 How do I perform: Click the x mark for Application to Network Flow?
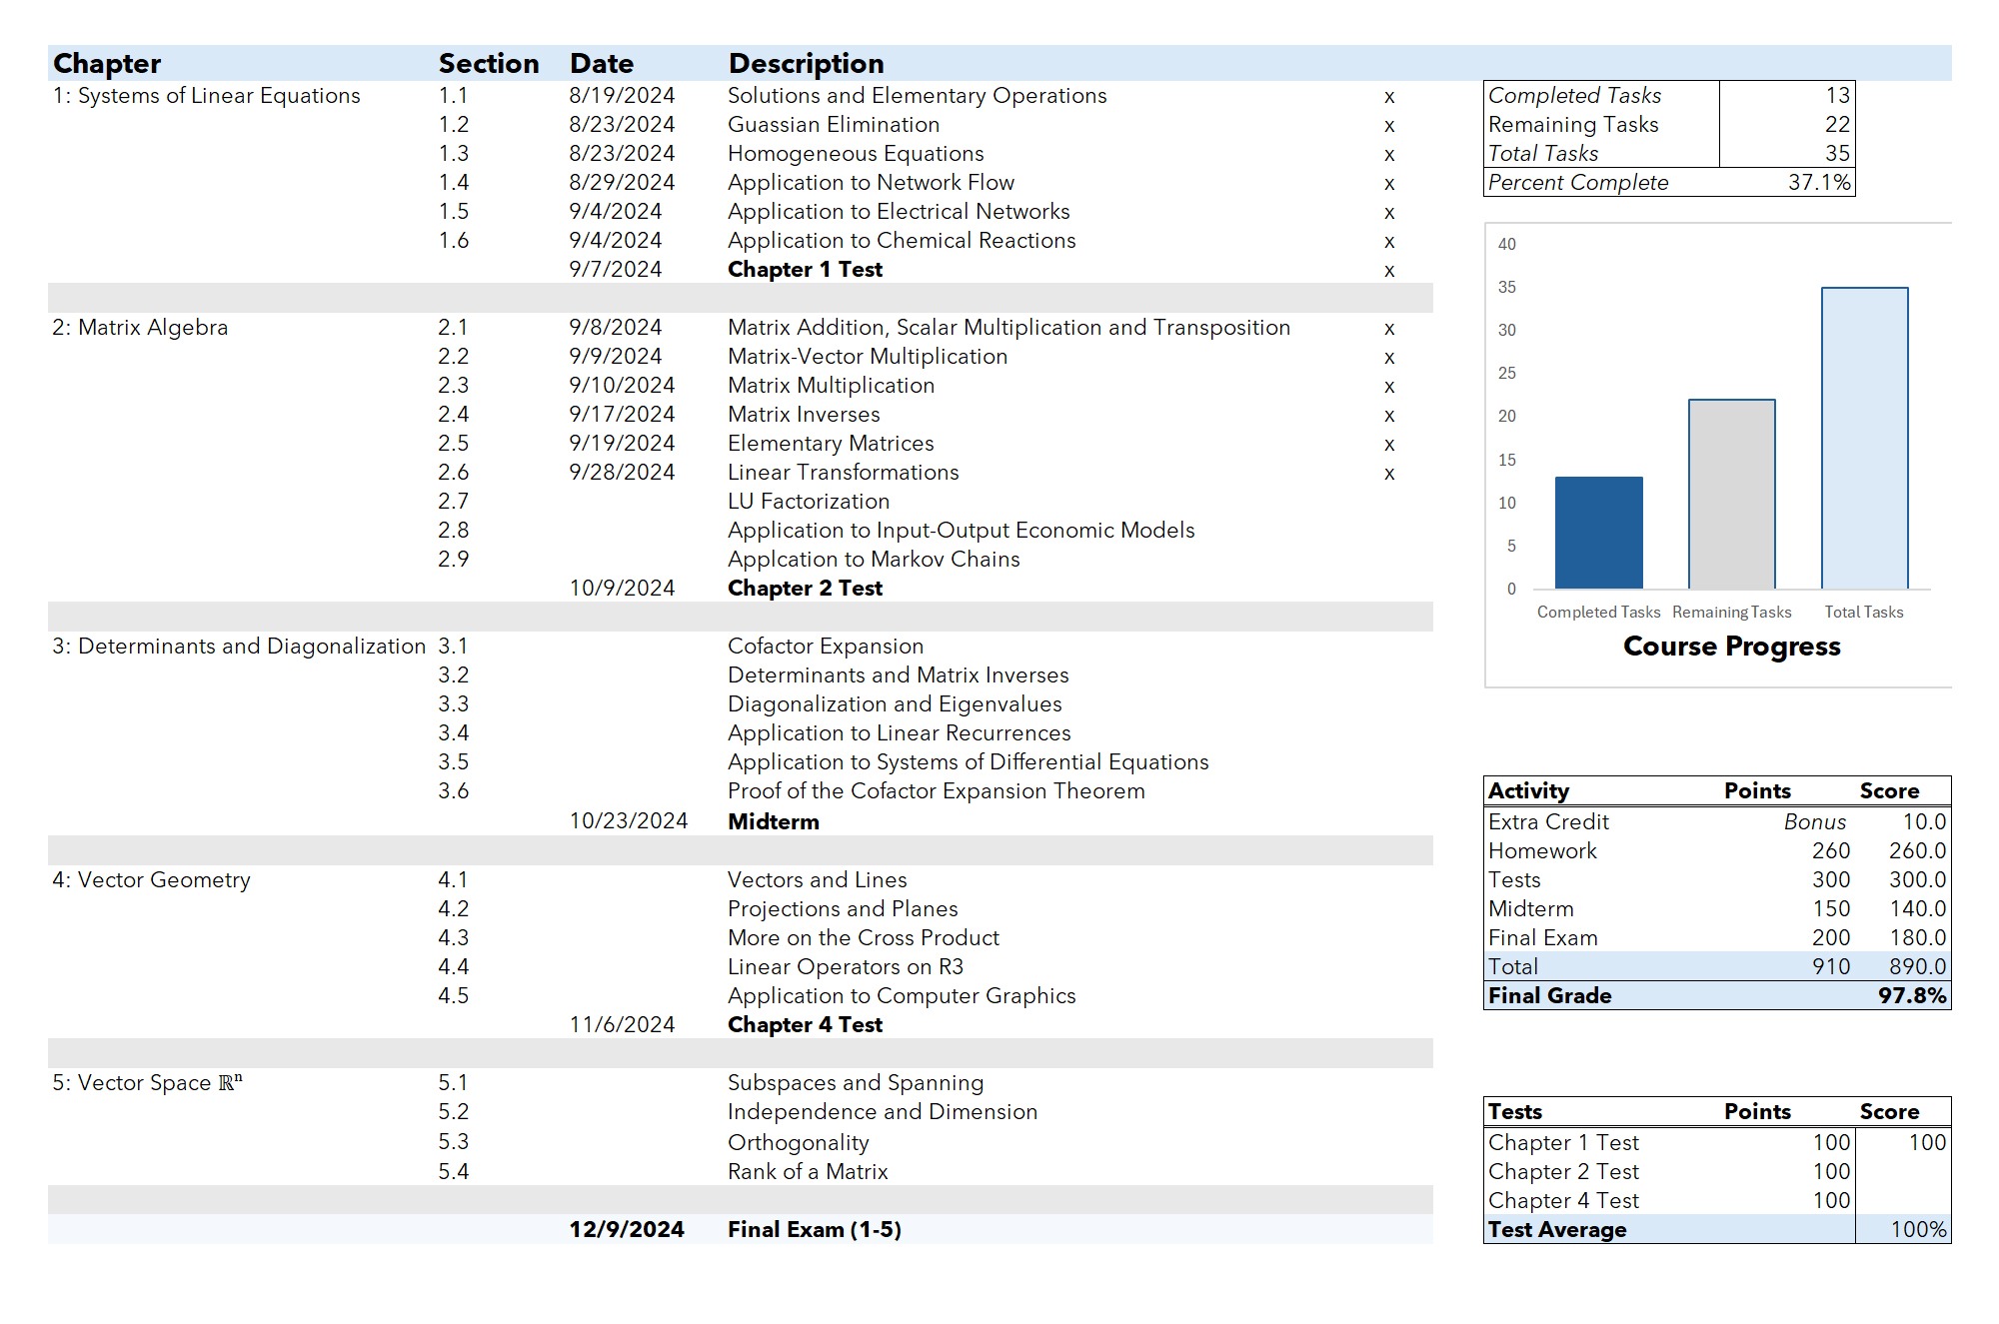(1389, 184)
